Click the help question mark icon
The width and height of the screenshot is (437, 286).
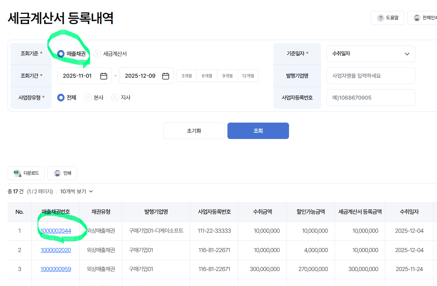[x=381, y=18]
